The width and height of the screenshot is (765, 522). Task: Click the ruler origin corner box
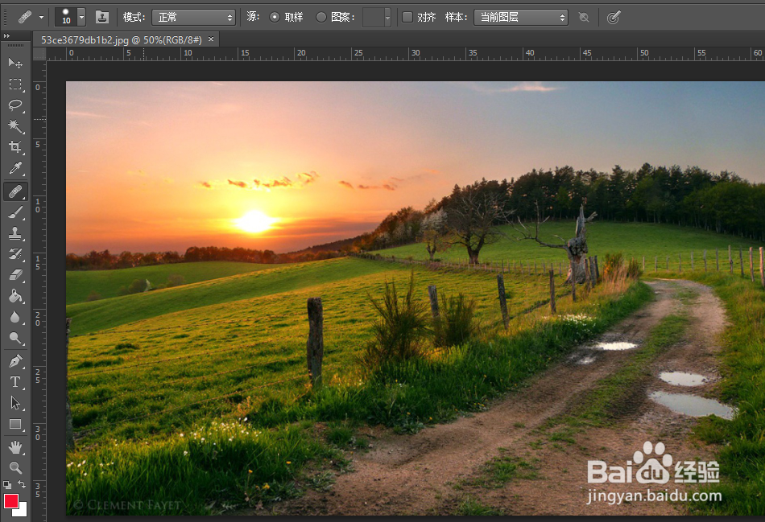[39, 54]
